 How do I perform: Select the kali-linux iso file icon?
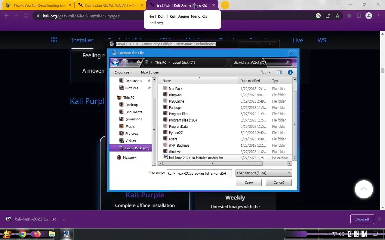(x=165, y=158)
